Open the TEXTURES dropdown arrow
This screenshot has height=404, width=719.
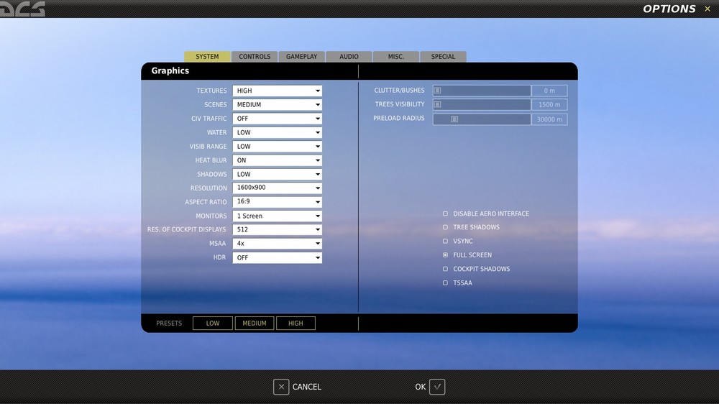317,91
